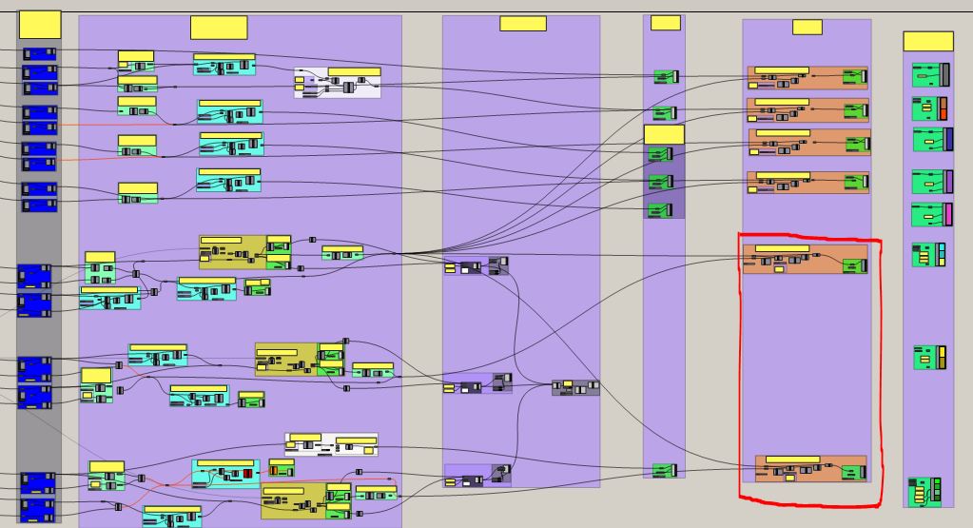This screenshot has height=528, width=973.
Task: Select the topmost green node in narrow column
Action: click(666, 76)
